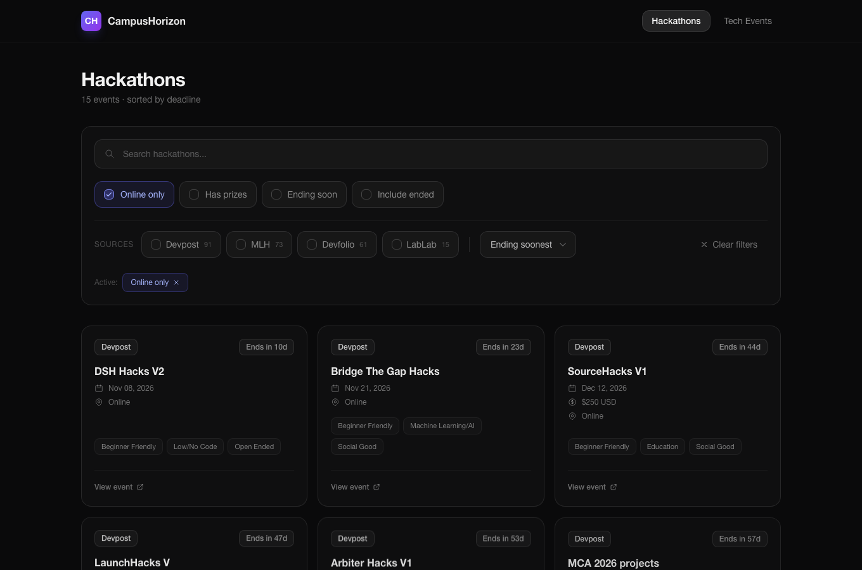Click the CH logo icon

[x=91, y=21]
